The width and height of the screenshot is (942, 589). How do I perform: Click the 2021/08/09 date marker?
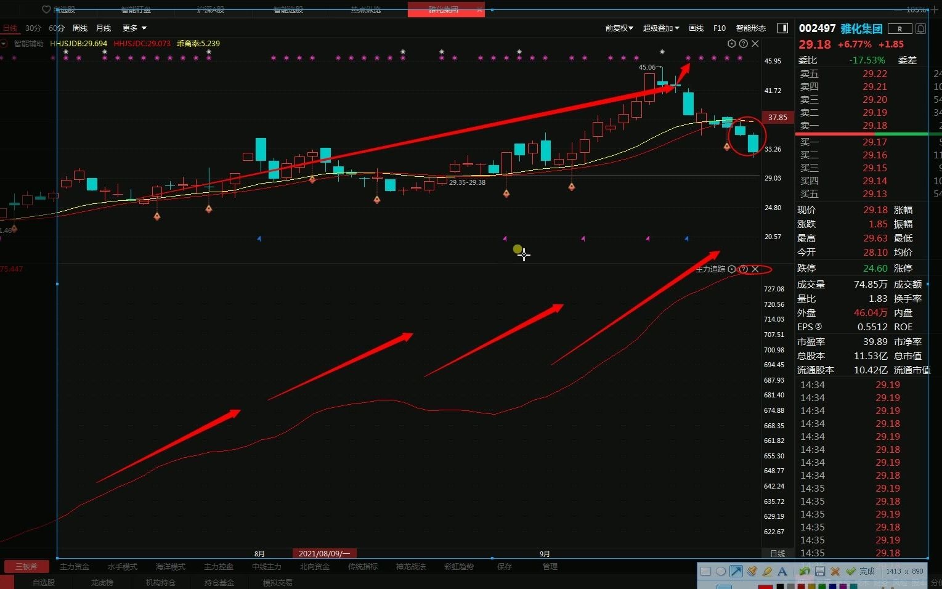[x=324, y=553]
